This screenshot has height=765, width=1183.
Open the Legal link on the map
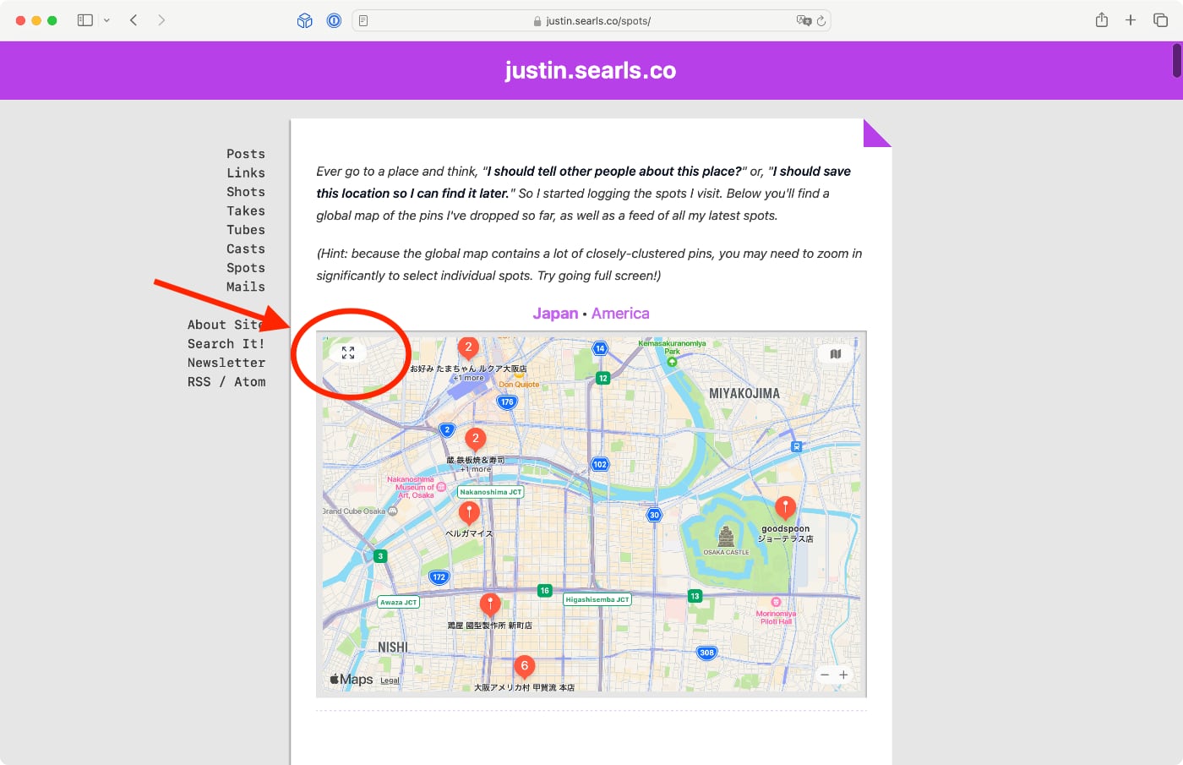pos(390,680)
